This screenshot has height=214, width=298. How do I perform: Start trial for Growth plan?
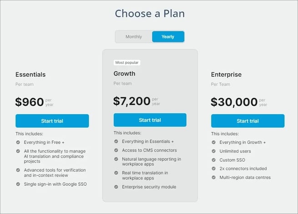[x=150, y=120]
